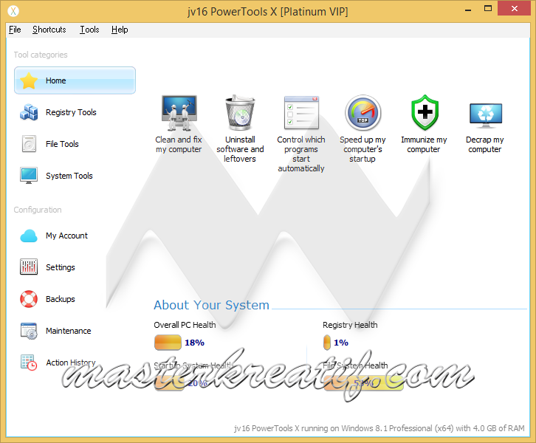Click the Registry Health progress bar
Viewport: 536px width, 443px height.
pos(327,343)
